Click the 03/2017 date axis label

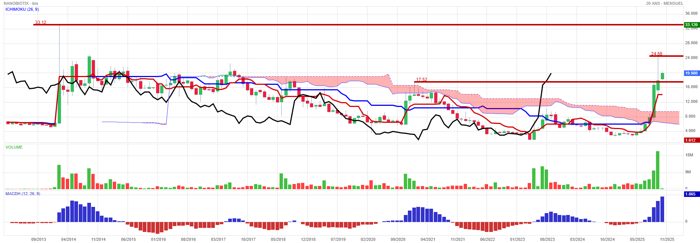click(218, 239)
